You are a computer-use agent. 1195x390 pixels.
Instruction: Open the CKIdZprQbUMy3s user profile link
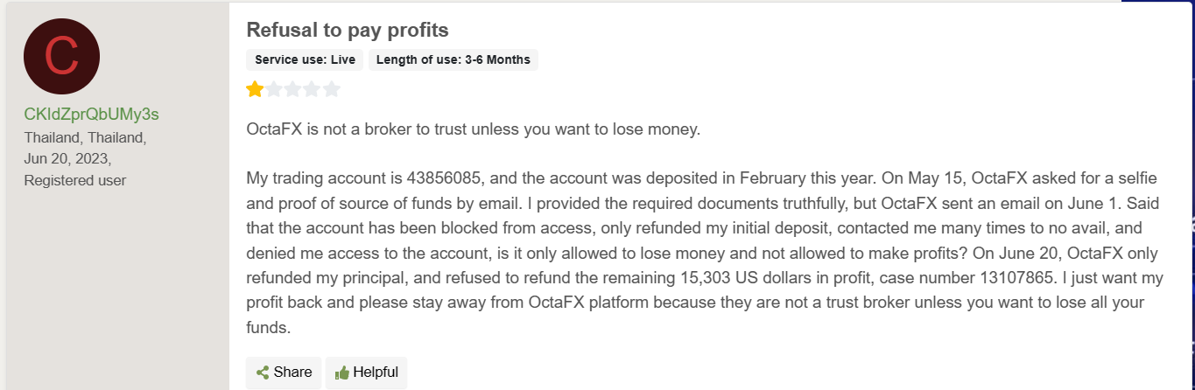click(92, 115)
